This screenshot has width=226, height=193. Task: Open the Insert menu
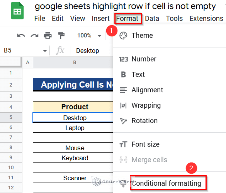click(x=101, y=19)
